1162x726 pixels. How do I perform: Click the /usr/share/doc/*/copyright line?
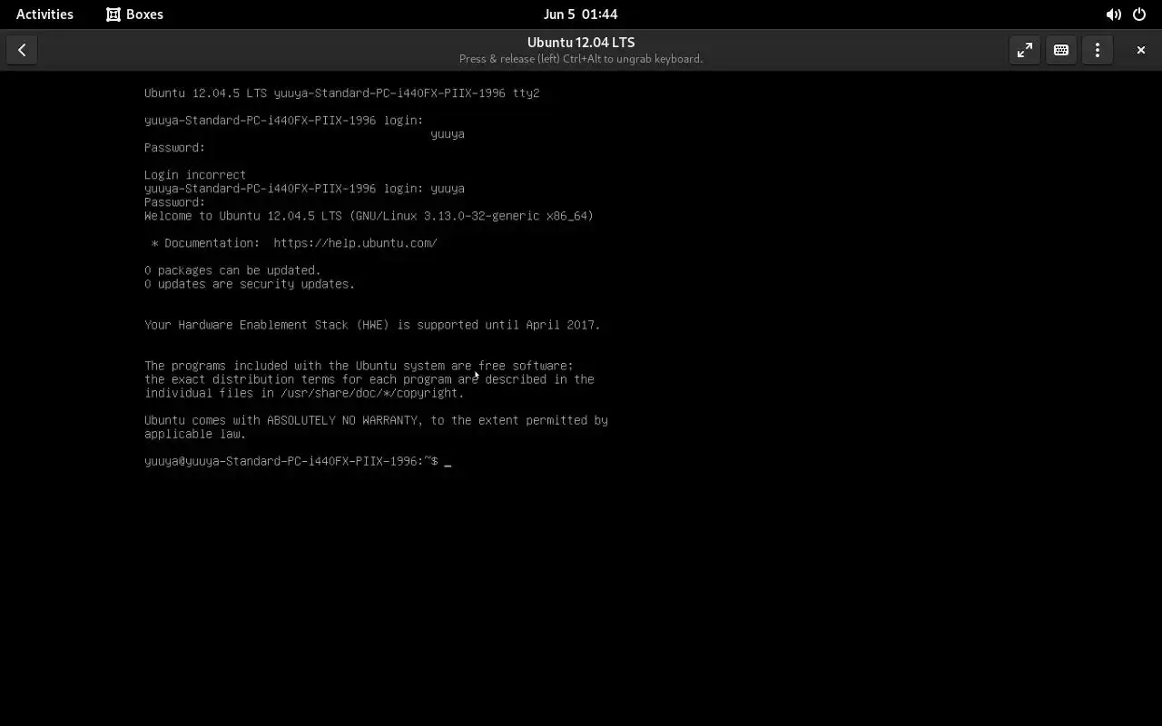coord(304,393)
